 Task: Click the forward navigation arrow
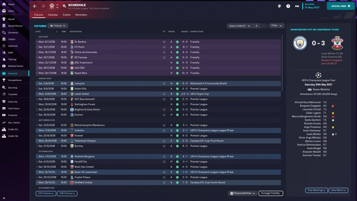tap(43, 6)
